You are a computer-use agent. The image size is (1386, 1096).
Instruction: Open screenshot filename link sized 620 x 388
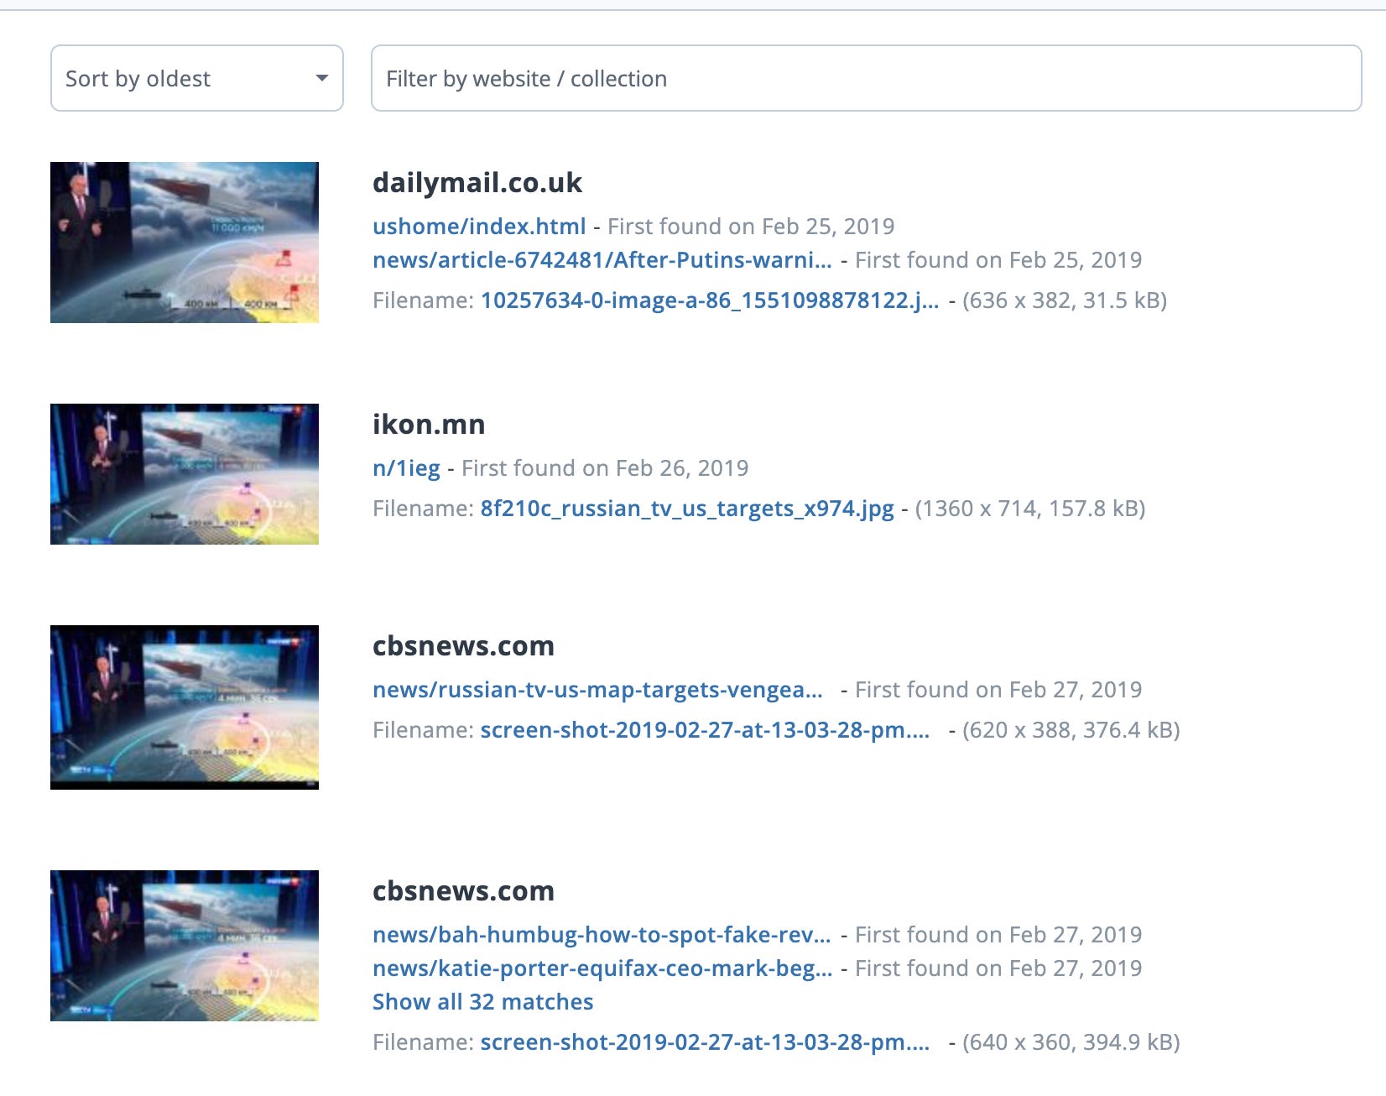(x=705, y=730)
